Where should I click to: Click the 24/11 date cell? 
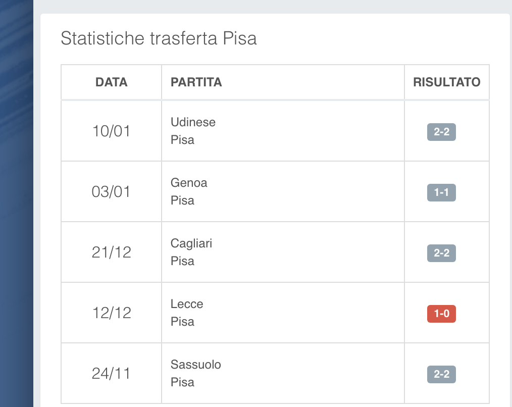pos(111,374)
